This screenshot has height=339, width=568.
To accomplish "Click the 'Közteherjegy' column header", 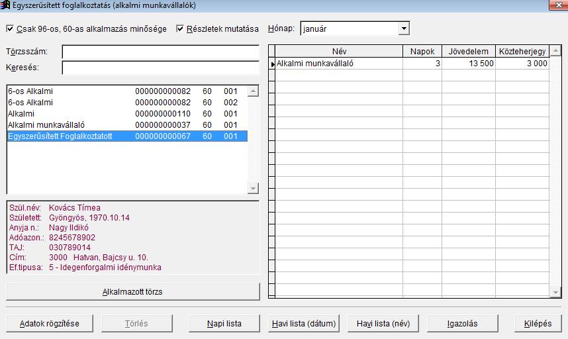I will [x=522, y=52].
